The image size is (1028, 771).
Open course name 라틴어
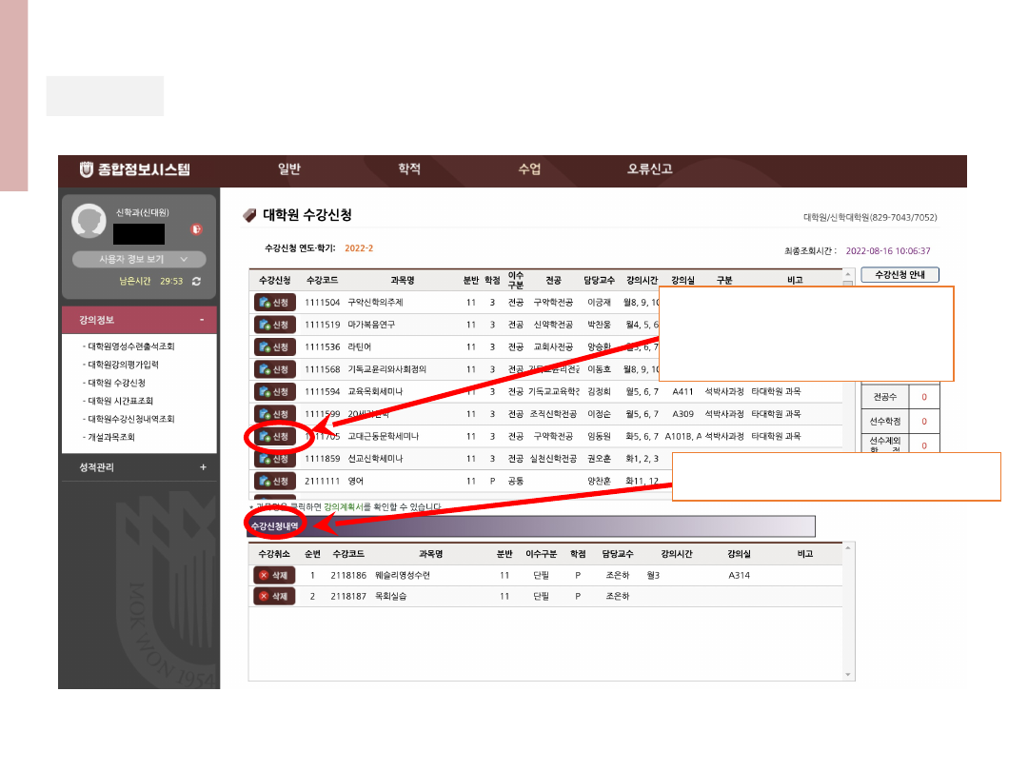(359, 346)
